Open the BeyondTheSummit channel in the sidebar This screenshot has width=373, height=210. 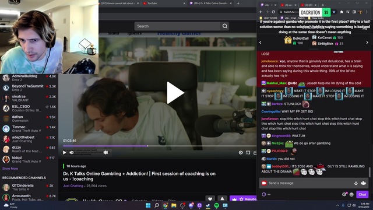[29, 88]
